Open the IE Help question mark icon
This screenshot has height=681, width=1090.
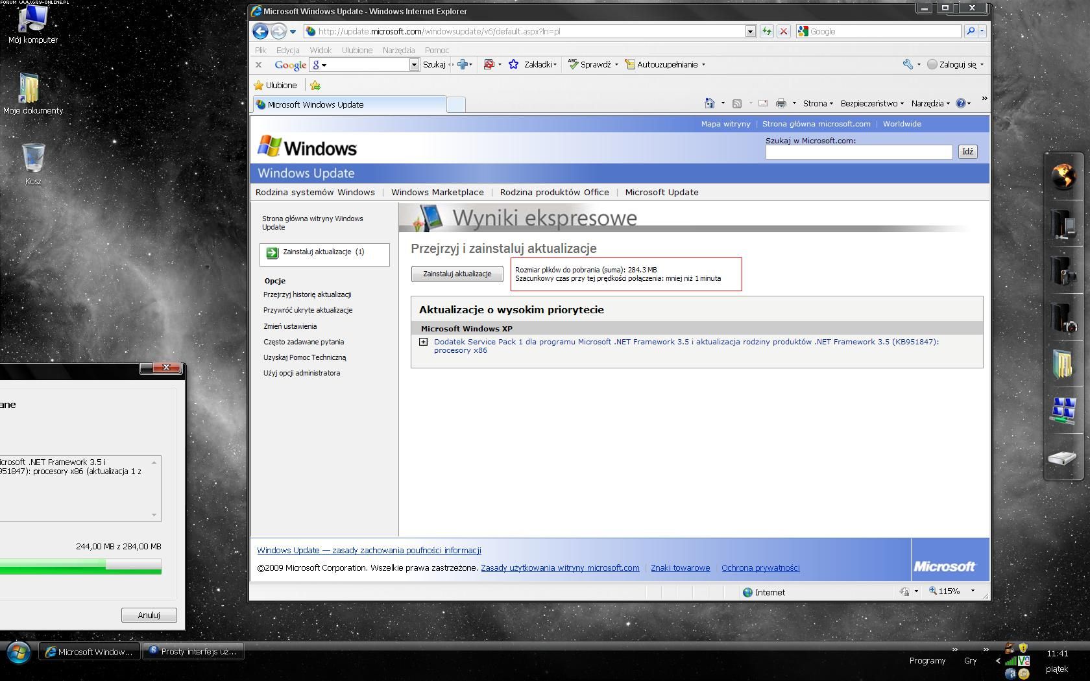click(x=961, y=103)
